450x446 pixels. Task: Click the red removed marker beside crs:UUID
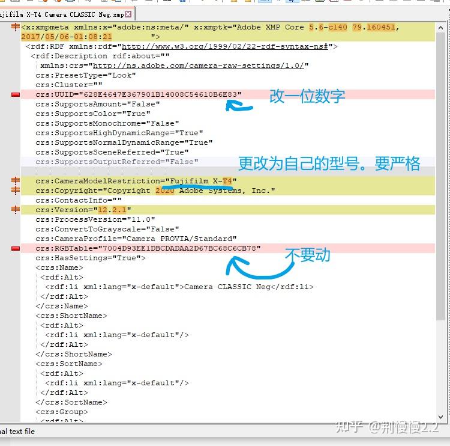[x=15, y=94]
